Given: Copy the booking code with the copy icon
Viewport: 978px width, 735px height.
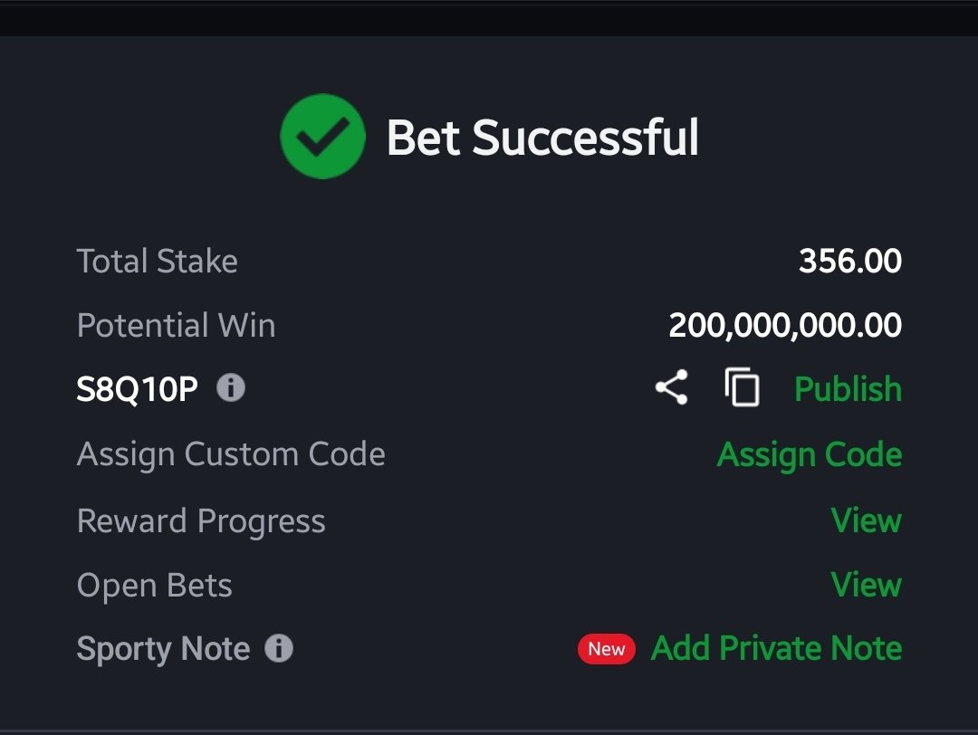Looking at the screenshot, I should pos(742,387).
